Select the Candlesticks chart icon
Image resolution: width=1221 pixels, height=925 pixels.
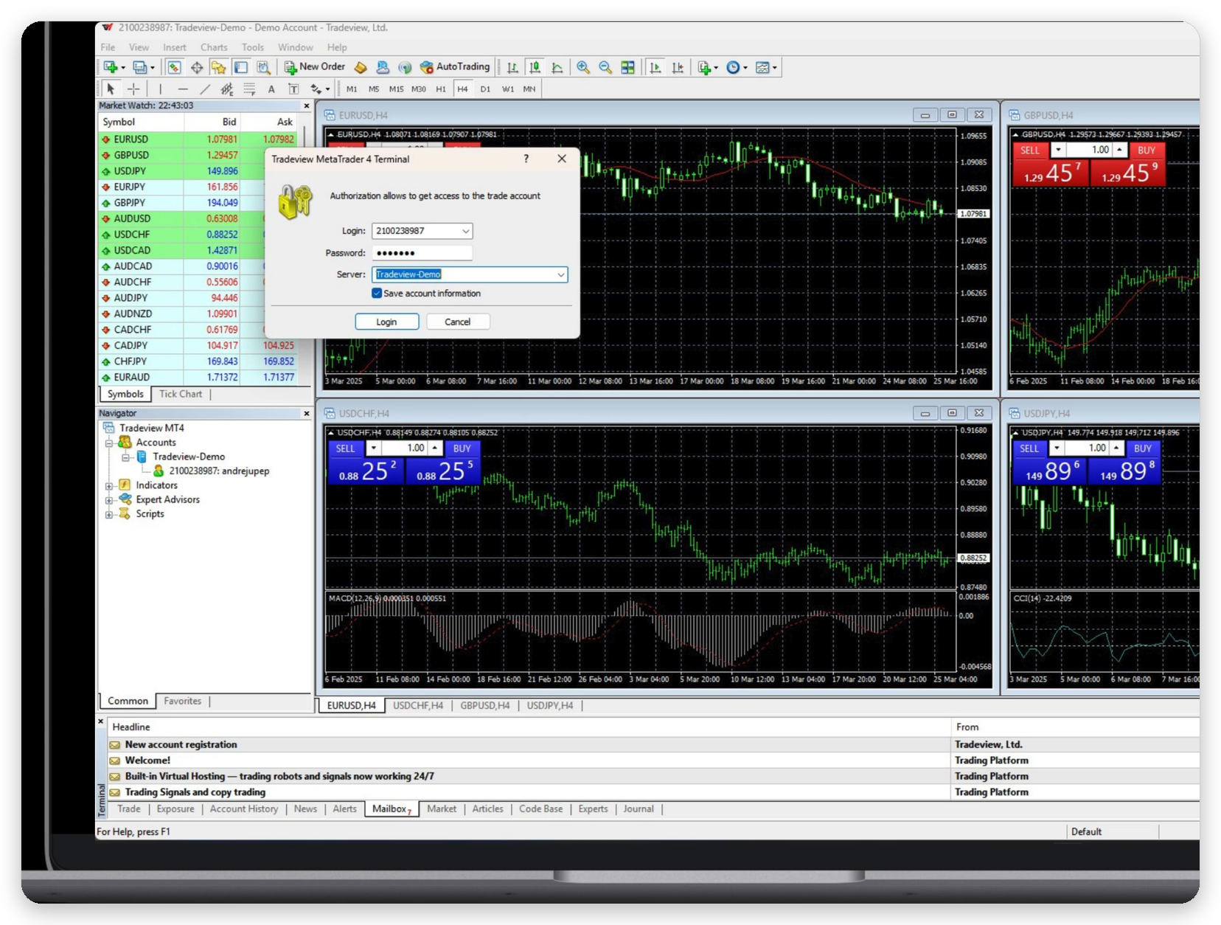pos(535,67)
